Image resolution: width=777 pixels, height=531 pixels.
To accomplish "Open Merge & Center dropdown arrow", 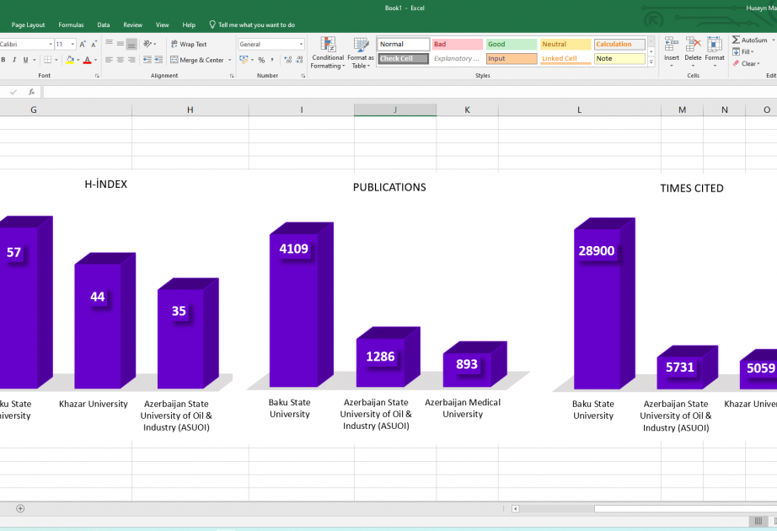I will tap(230, 60).
